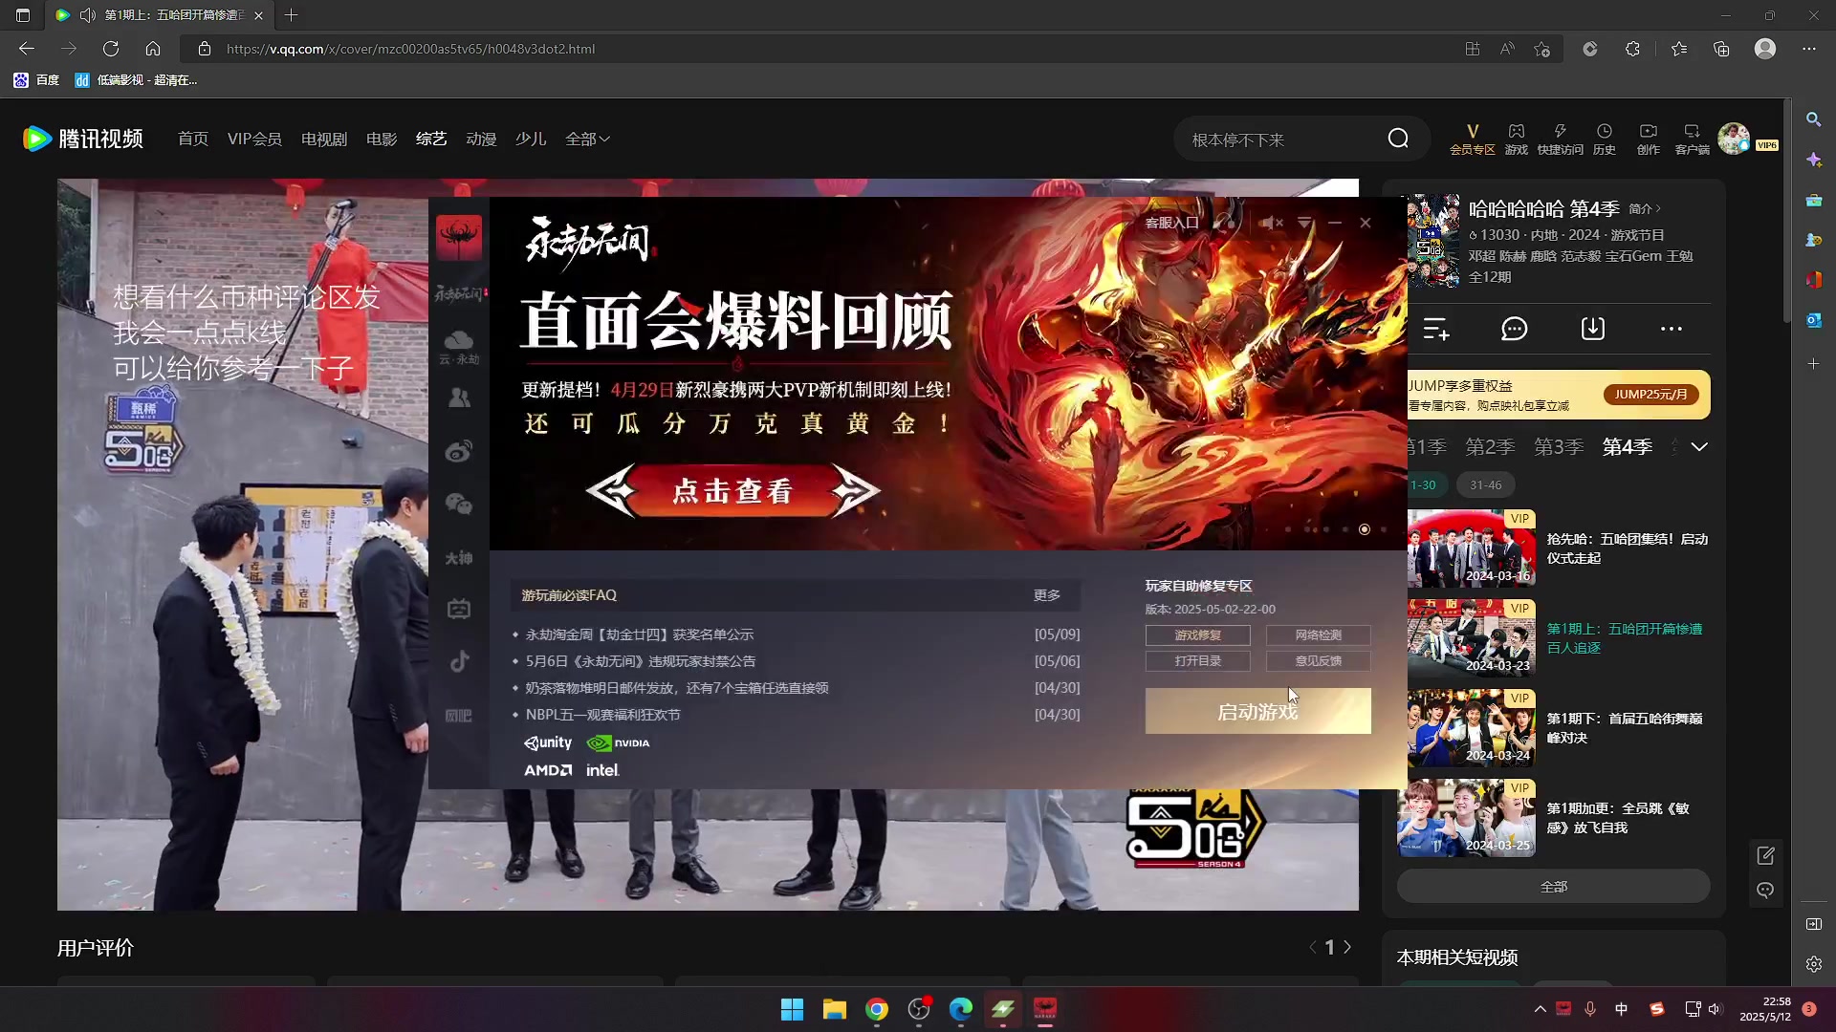Click the customer service headset icon in launcher

click(x=1224, y=223)
